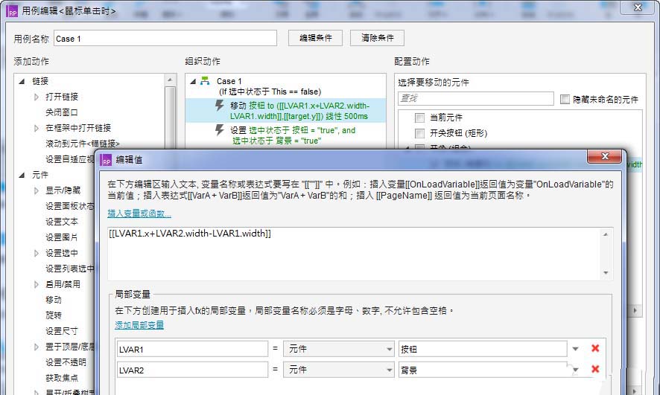The height and width of the screenshot is (395, 660).
Task: Delete LVAR1 with red X icon
Action: pyautogui.click(x=595, y=348)
